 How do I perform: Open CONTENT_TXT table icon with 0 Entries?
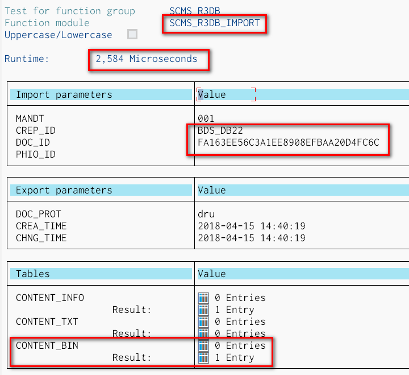tap(203, 322)
